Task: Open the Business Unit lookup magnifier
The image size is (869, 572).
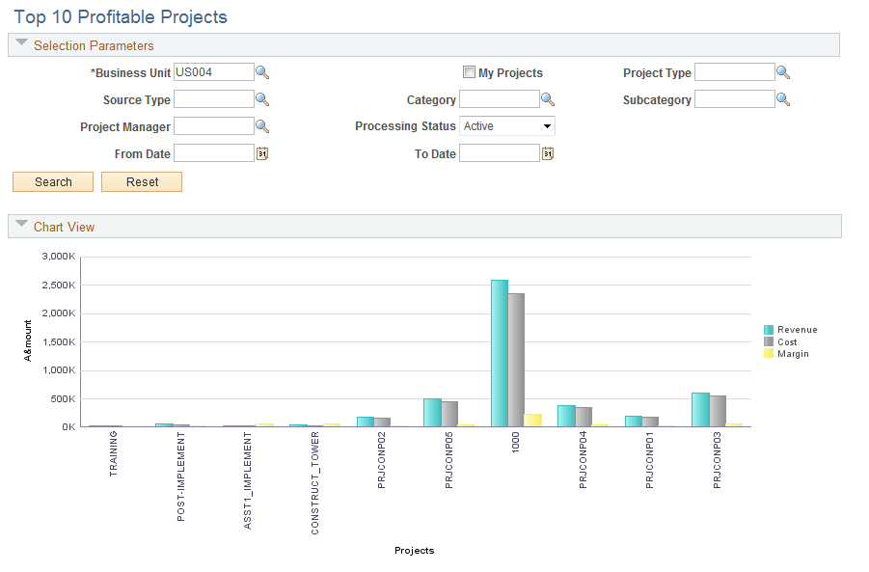Action: tap(261, 71)
